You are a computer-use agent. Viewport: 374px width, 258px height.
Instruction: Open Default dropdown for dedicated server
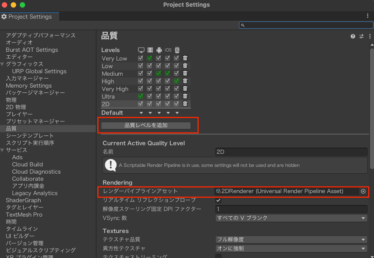150,113
